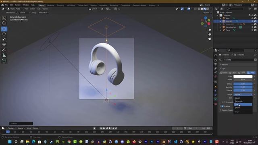The width and height of the screenshot is (258, 145).
Task: Choose Ellipse from the Shape list
Action: (243, 108)
